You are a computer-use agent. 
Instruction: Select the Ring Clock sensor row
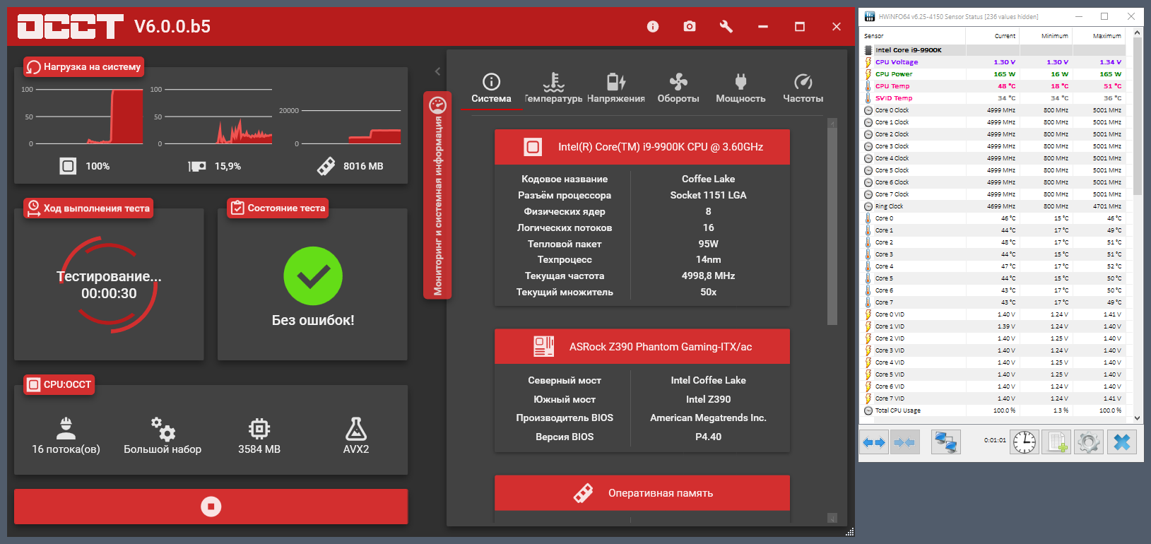pos(993,206)
